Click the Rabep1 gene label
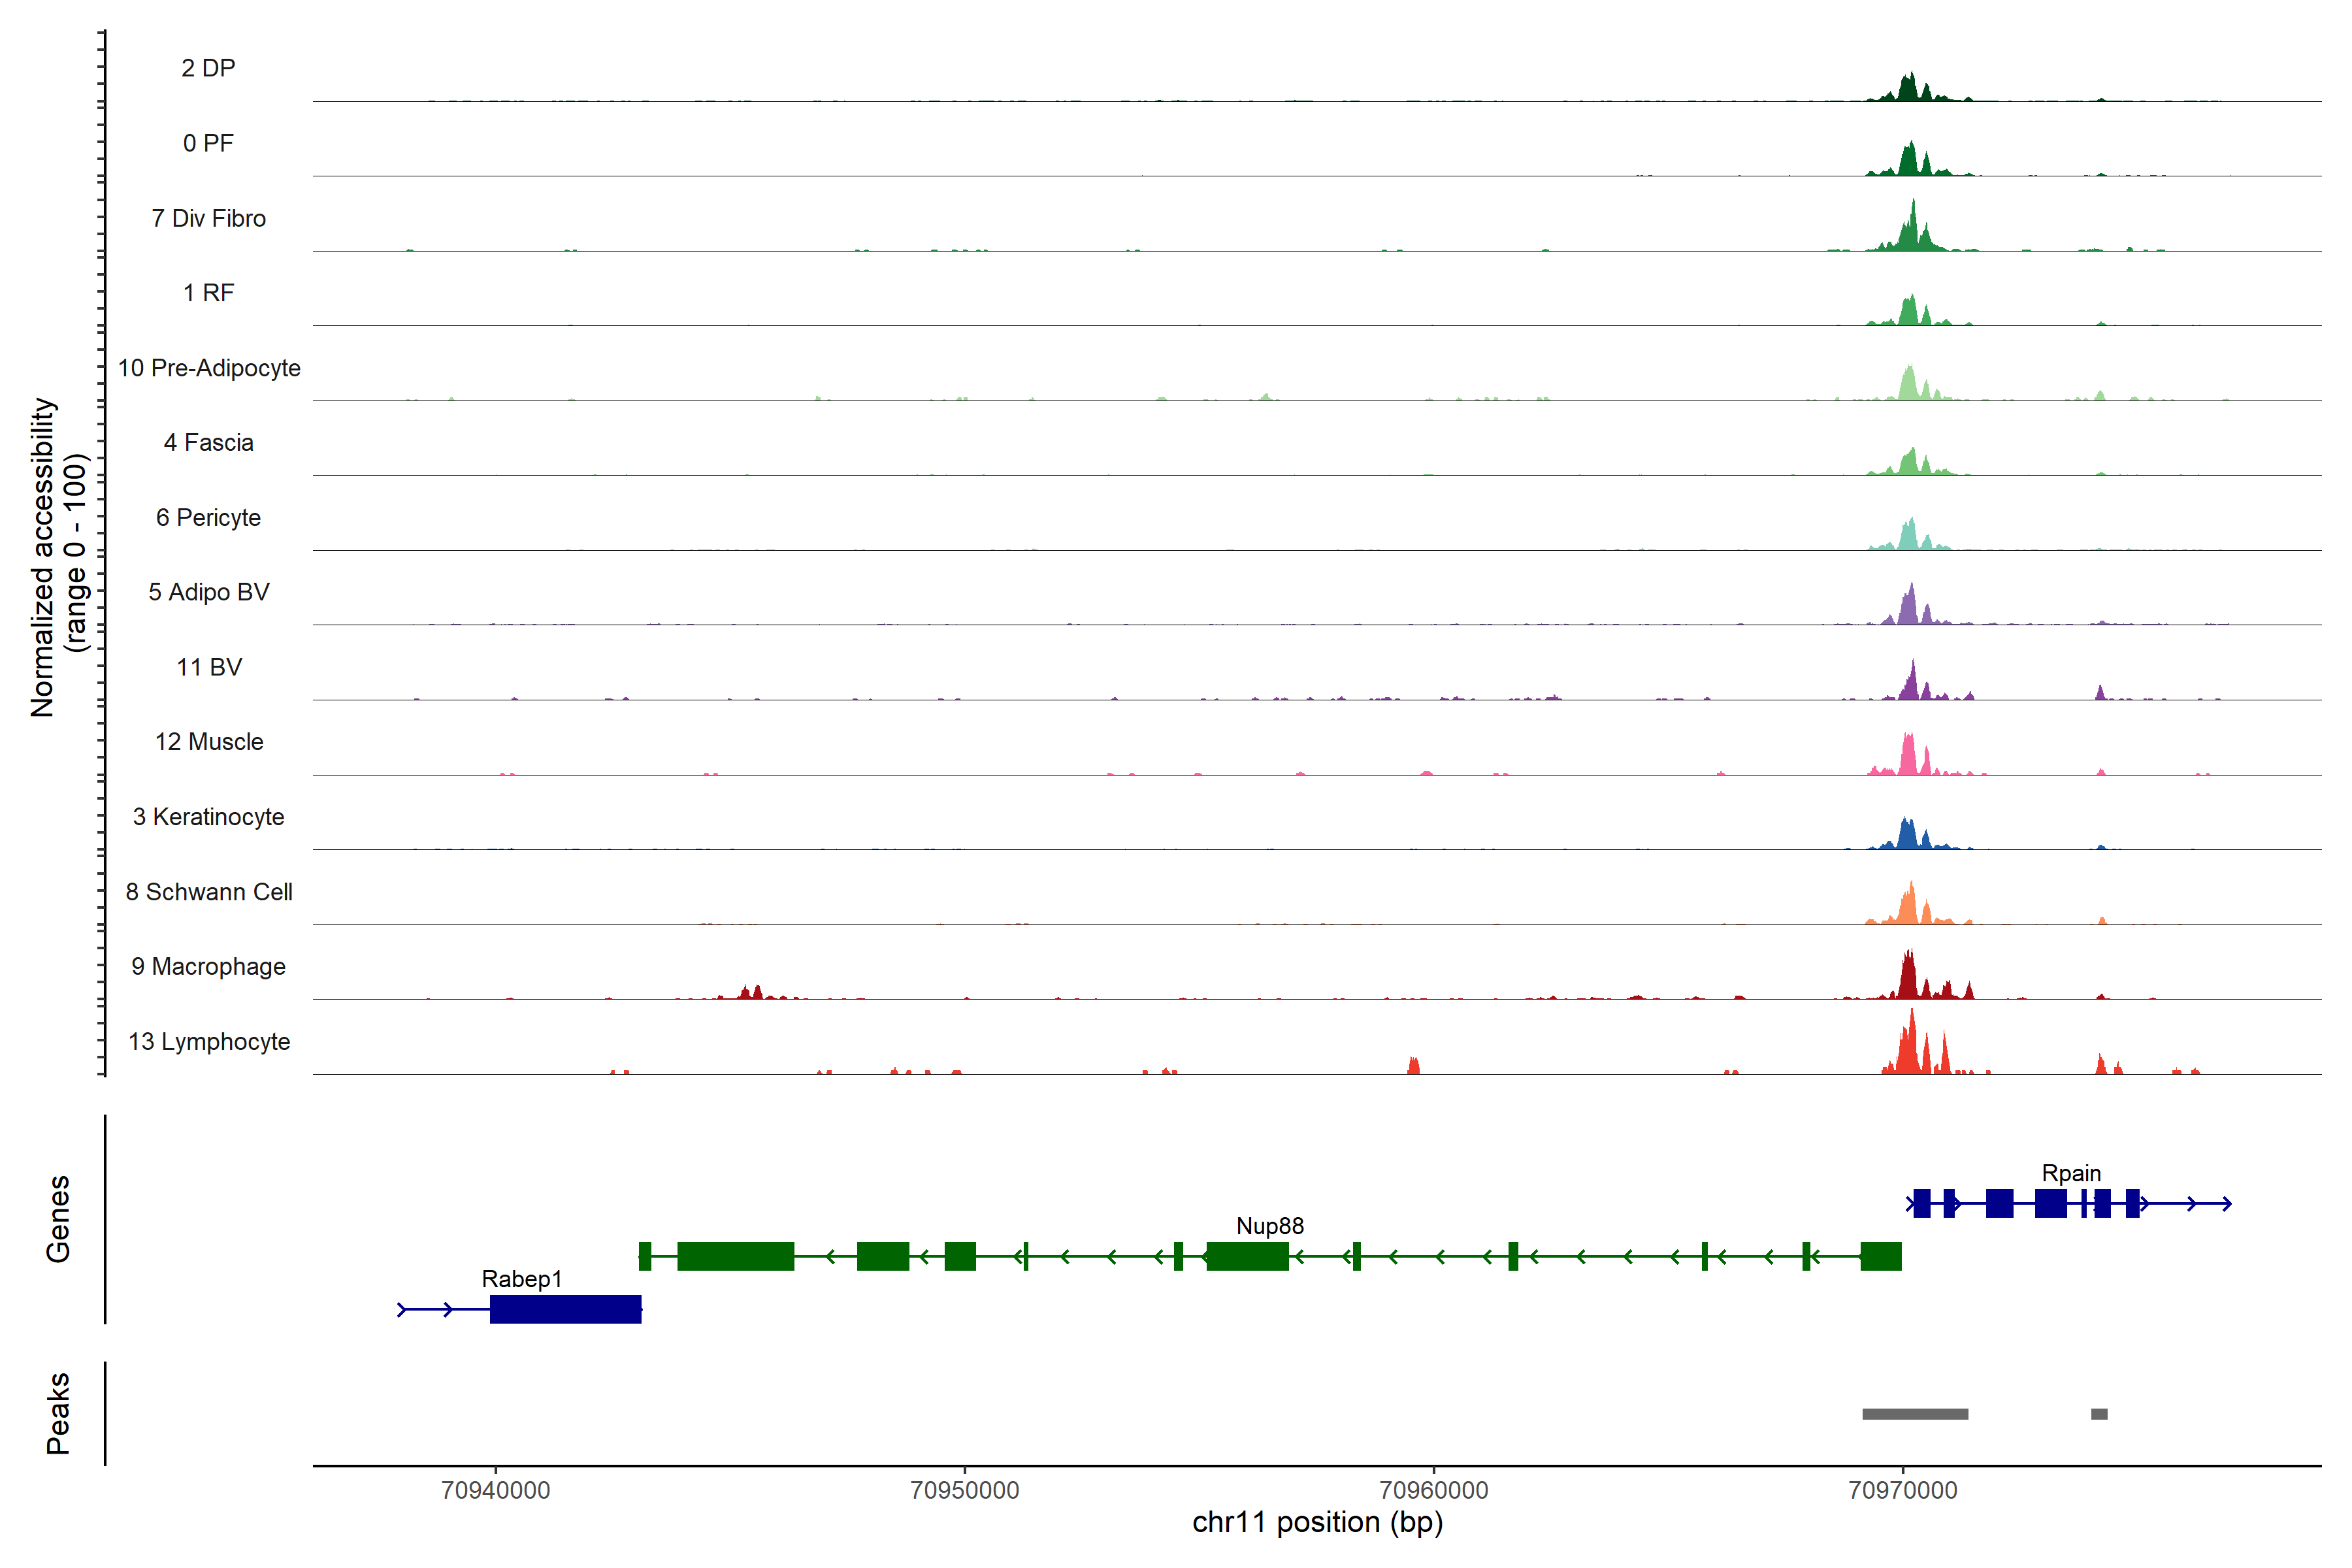 pyautogui.click(x=521, y=1278)
